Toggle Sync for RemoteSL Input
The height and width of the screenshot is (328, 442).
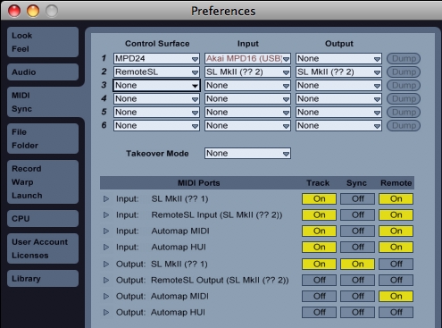[x=357, y=214]
